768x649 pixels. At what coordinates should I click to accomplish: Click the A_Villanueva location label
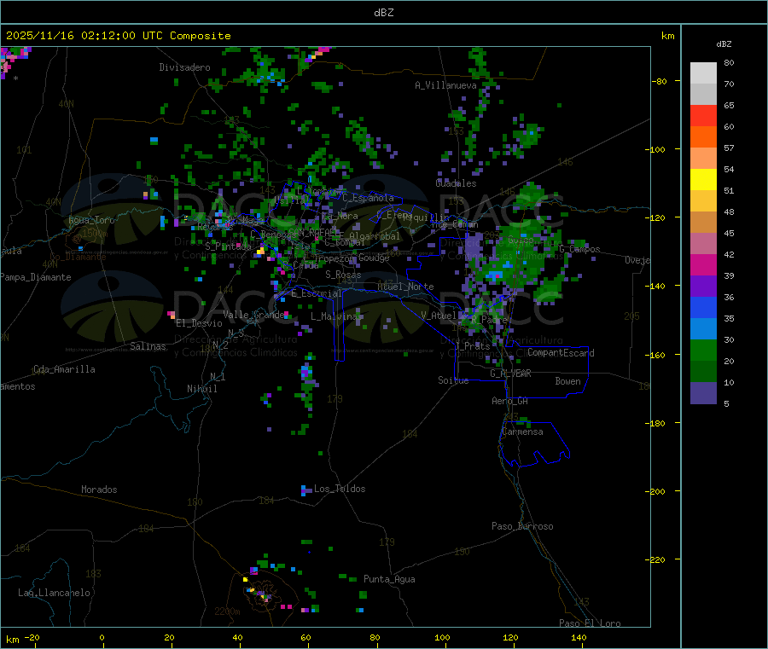445,85
